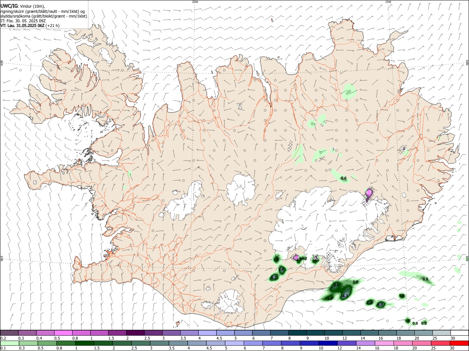The width and height of the screenshot is (469, 351).
Task: Click the 'rigning/skúrir' legend description line
Action: tap(43, 11)
